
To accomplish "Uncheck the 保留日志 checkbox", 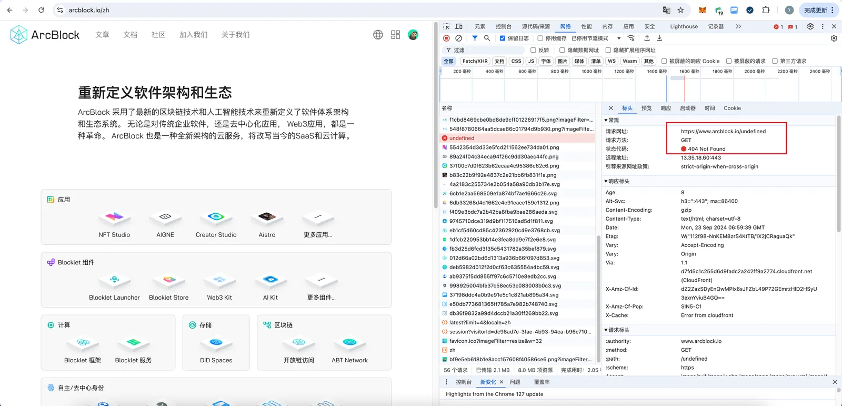I will click(503, 38).
